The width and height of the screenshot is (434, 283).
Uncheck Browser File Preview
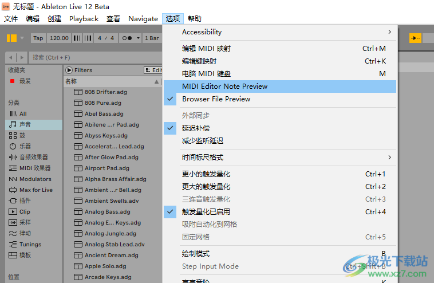point(280,99)
